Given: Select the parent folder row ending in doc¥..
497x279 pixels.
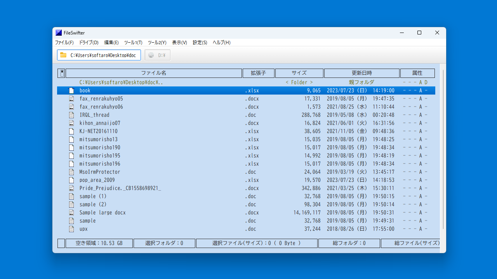Looking at the screenshot, I should pos(246,82).
